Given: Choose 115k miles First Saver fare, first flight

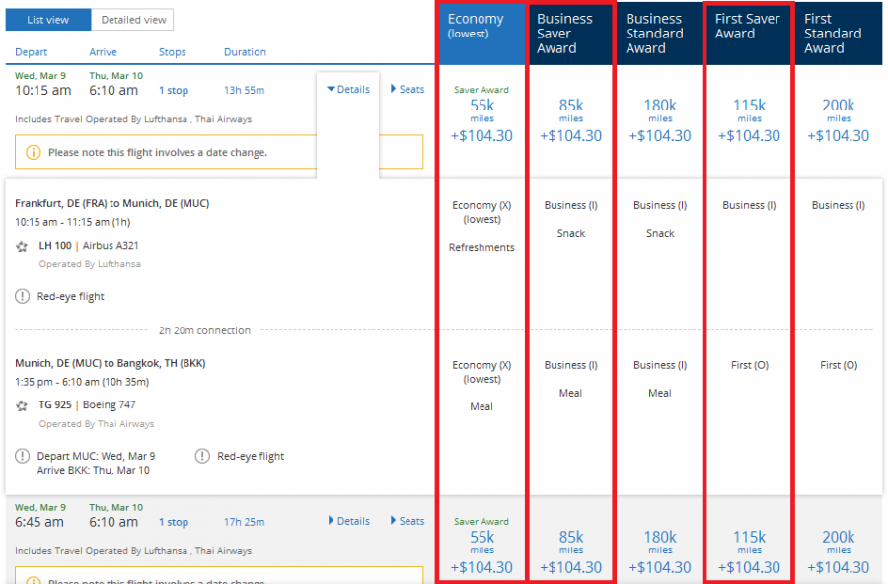Looking at the screenshot, I should click(x=749, y=119).
